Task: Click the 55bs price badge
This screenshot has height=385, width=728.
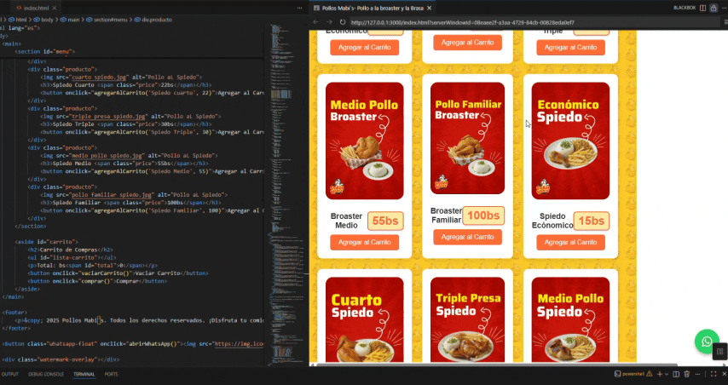Action: pos(385,221)
